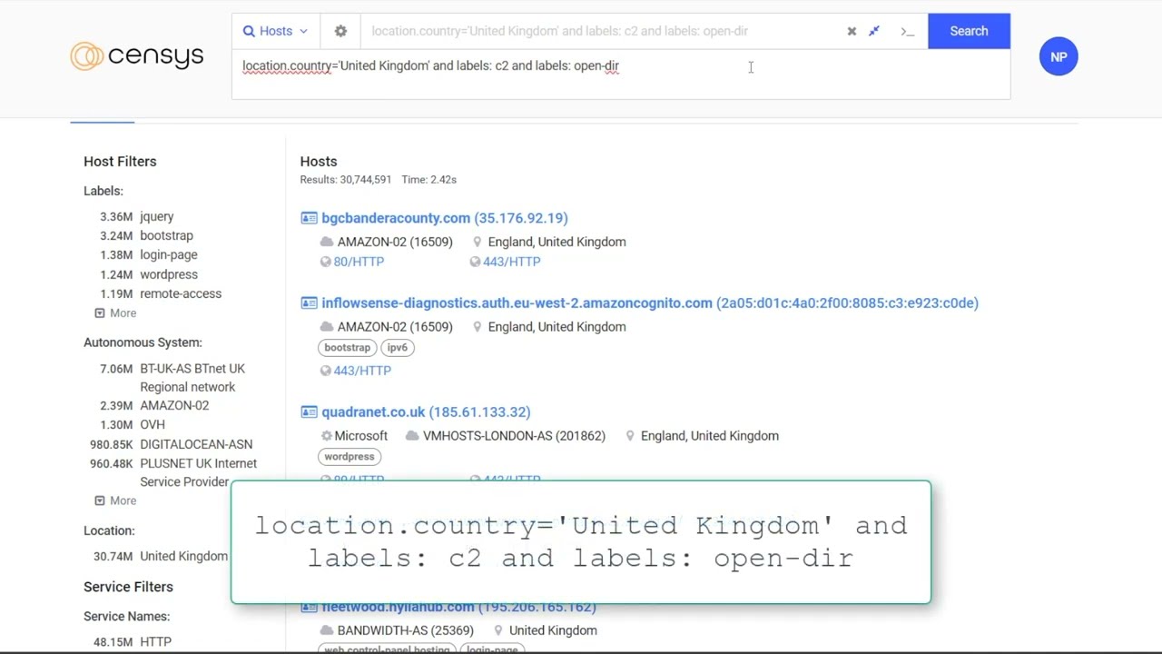Viewport: 1162px width, 654px height.
Task: Open host bgcbanderacounty.com (35.176.92.19)
Action: point(444,218)
